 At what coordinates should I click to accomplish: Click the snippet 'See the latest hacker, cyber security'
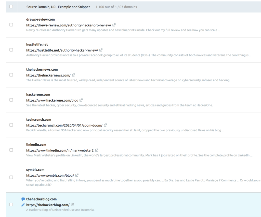[120, 105]
